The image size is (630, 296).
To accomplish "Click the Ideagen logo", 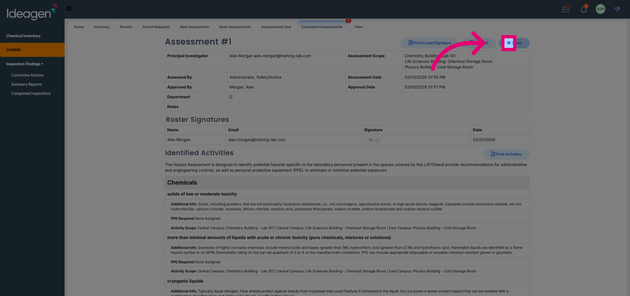I will pos(32,12).
